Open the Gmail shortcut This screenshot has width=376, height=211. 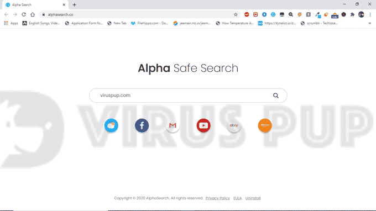(x=173, y=125)
